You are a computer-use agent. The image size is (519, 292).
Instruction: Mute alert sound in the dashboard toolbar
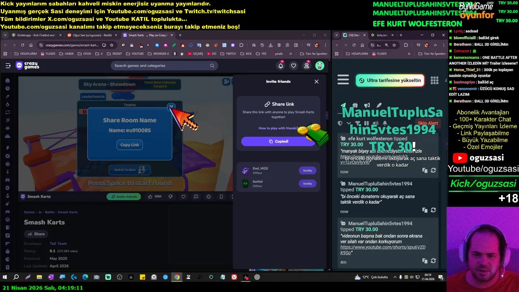pos(375,123)
